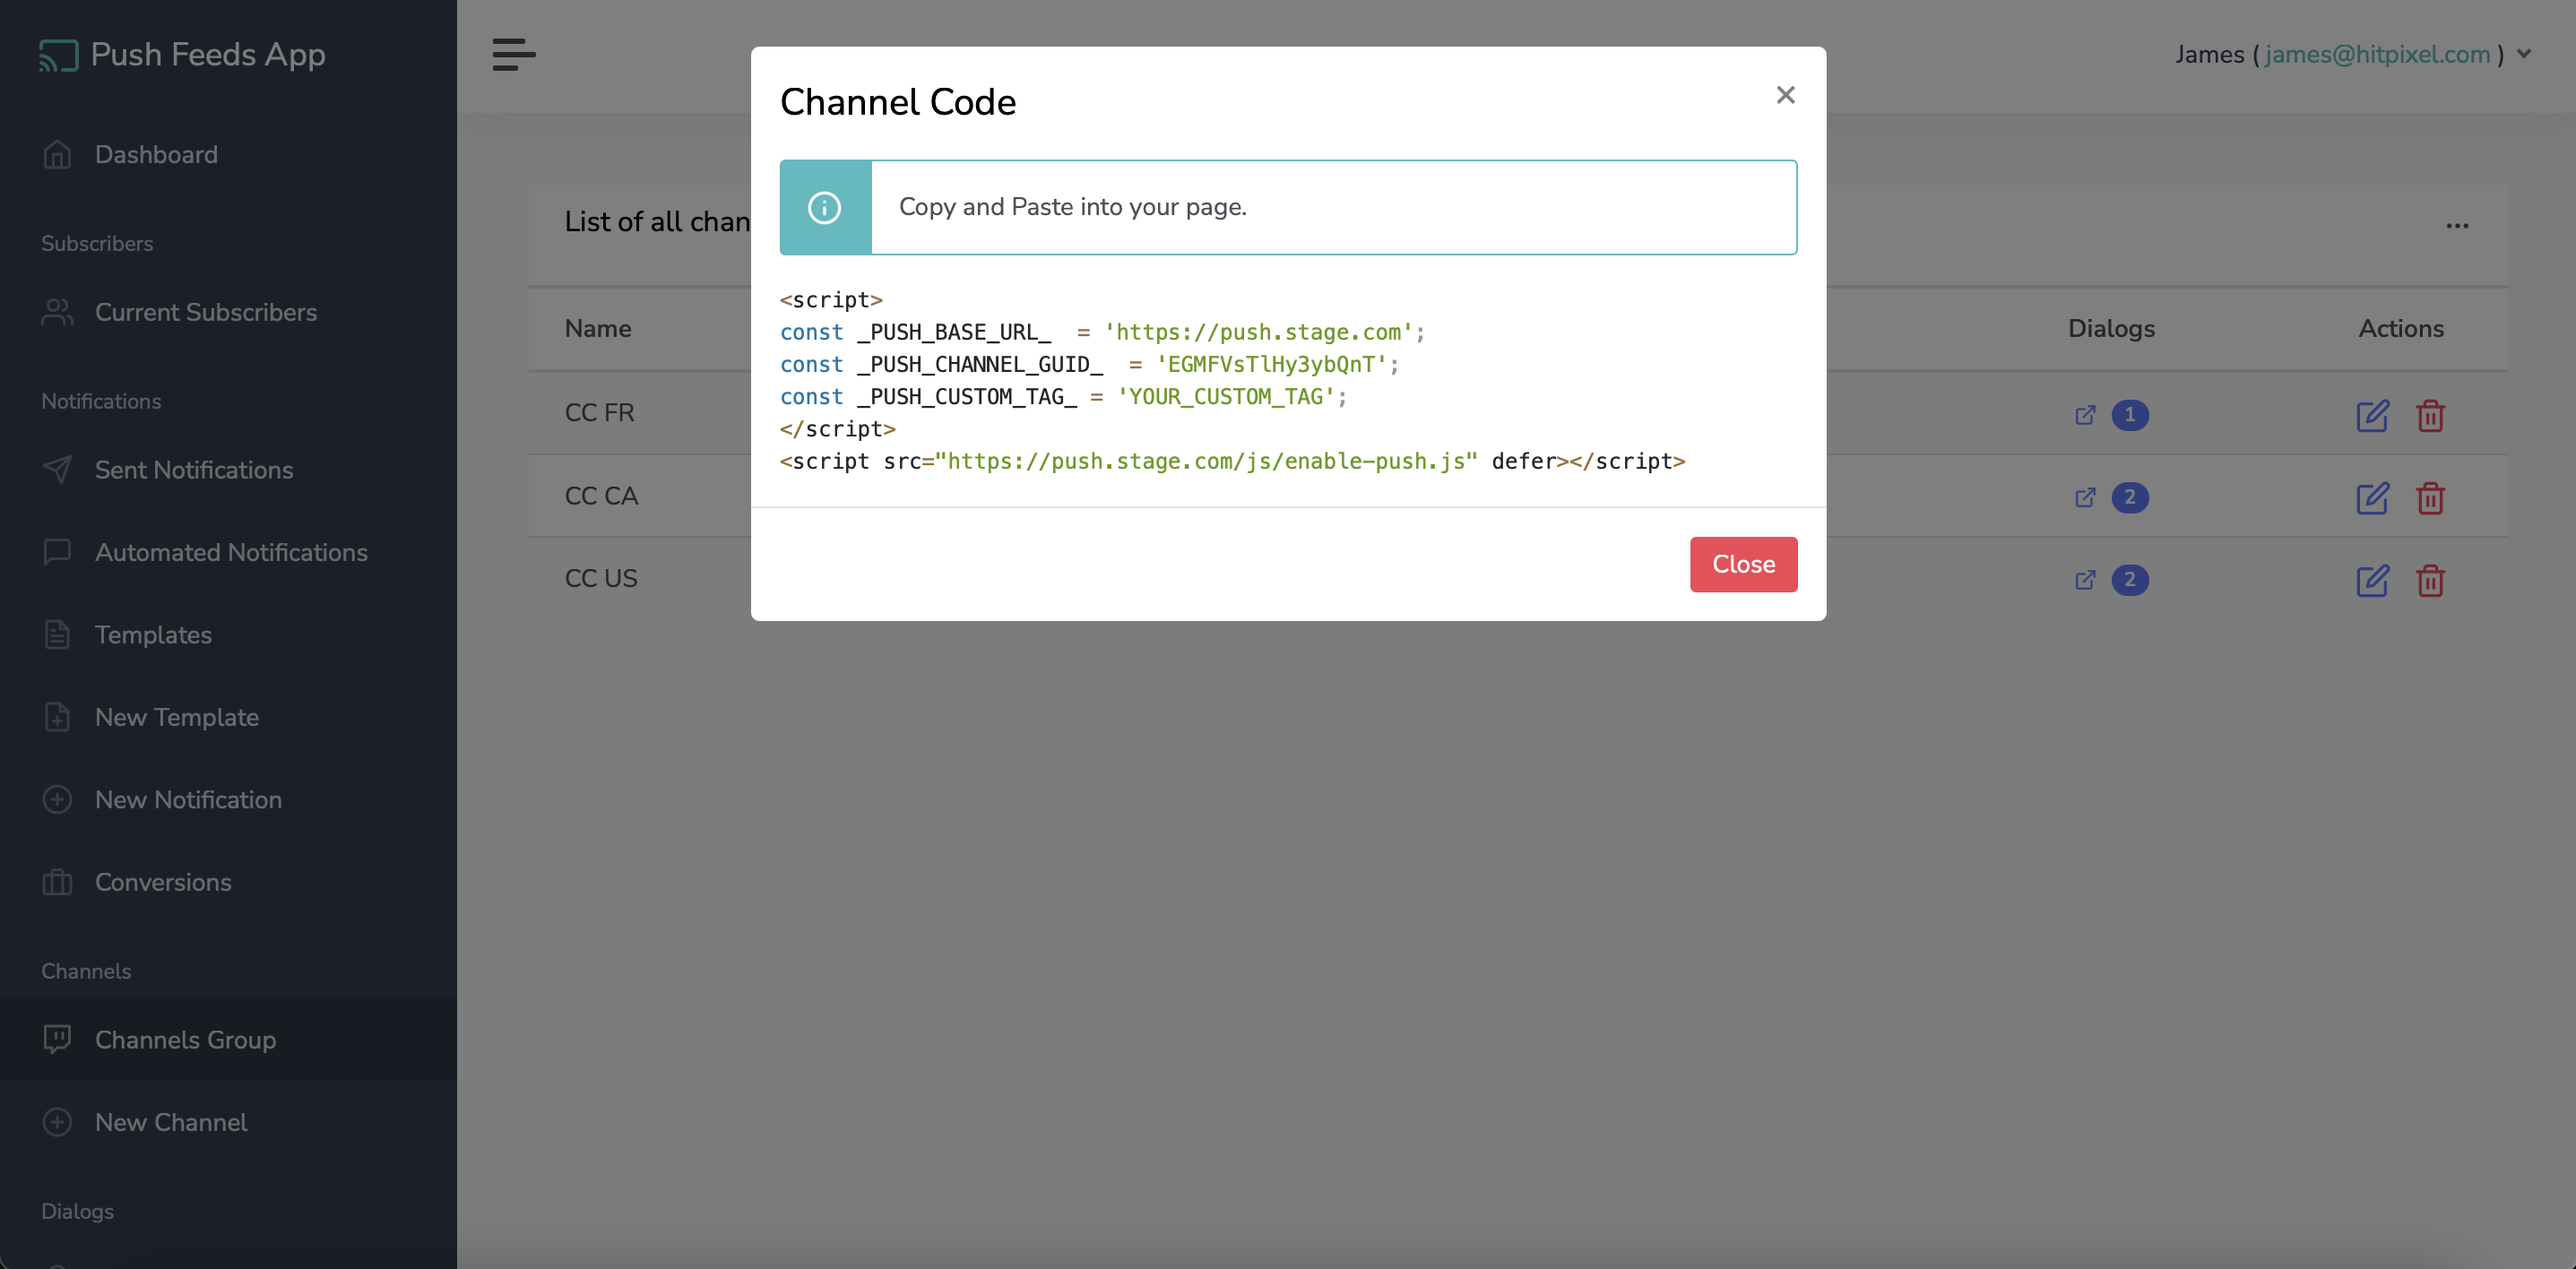The width and height of the screenshot is (2576, 1269).
Task: Click the Channels Group icon in sidebar
Action: 57,1039
